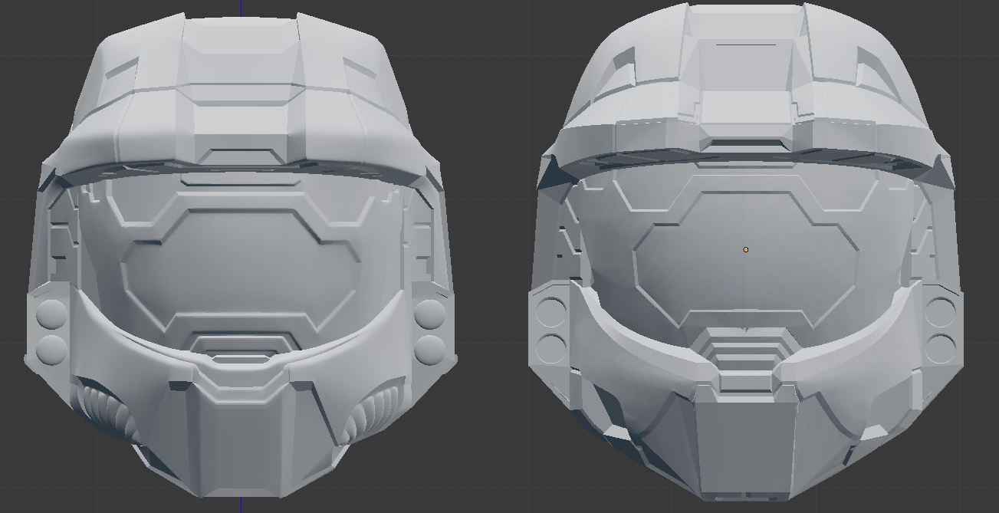Viewport: 999px width, 513px height.
Task: Select the right helmet model with origin dot
Action: coord(745,253)
